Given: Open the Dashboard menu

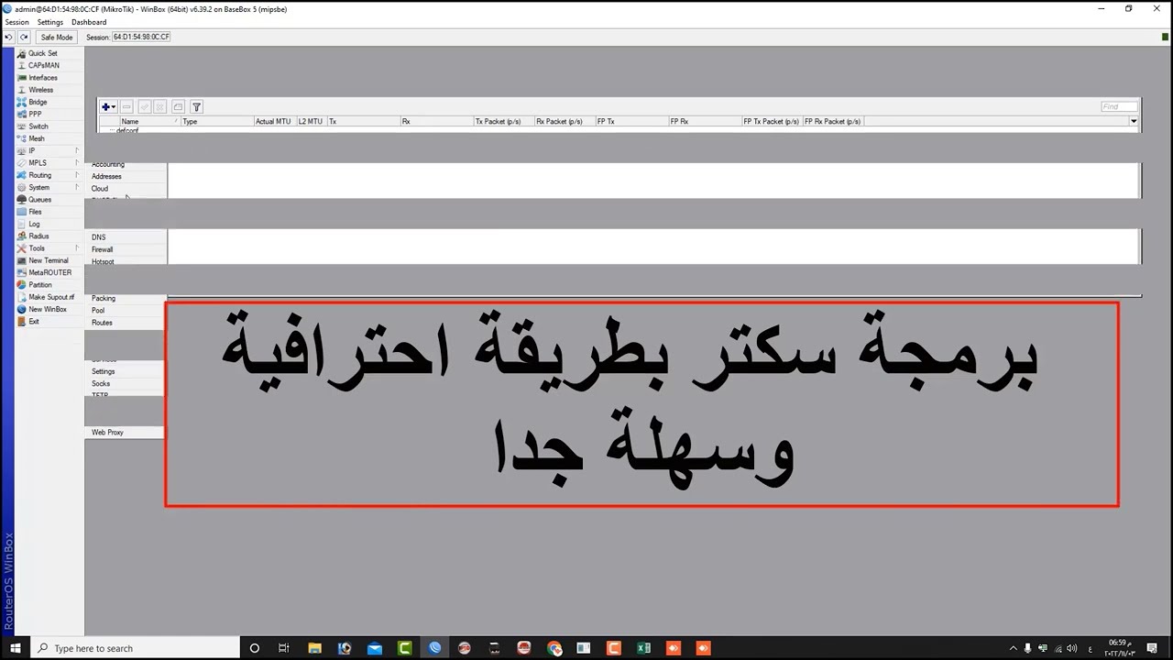Looking at the screenshot, I should click(x=89, y=22).
